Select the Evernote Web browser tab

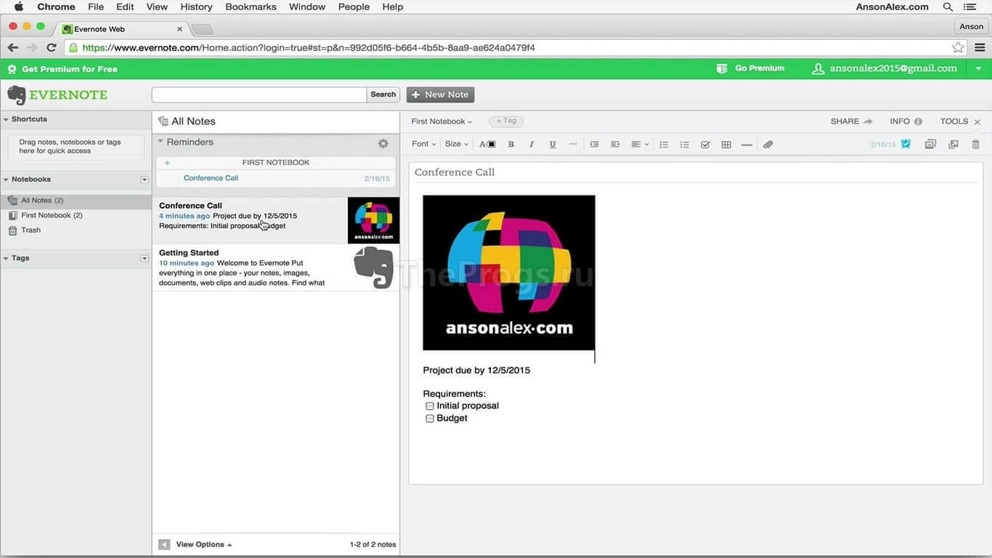[x=123, y=29]
